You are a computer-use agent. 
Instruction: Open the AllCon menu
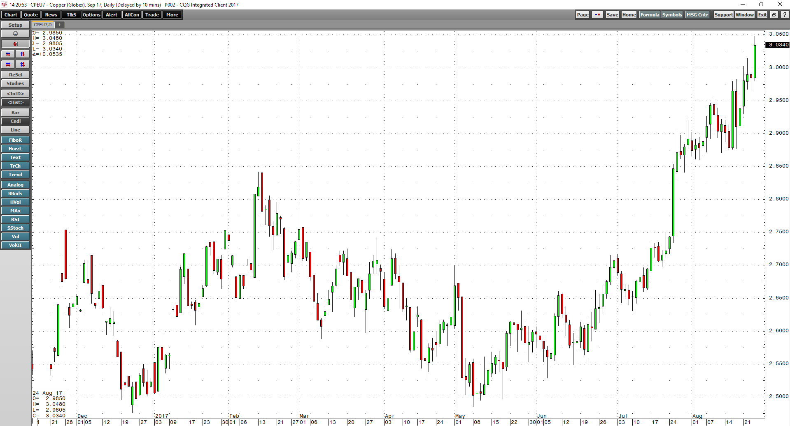132,15
